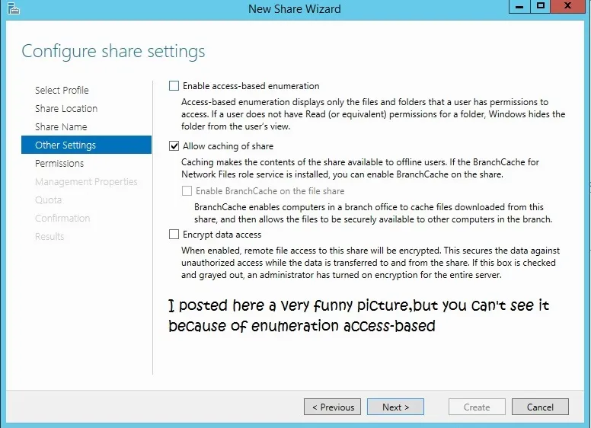The image size is (591, 428).
Task: Click the 'Enable access-based enumeration' label text
Action: pyautogui.click(x=251, y=86)
